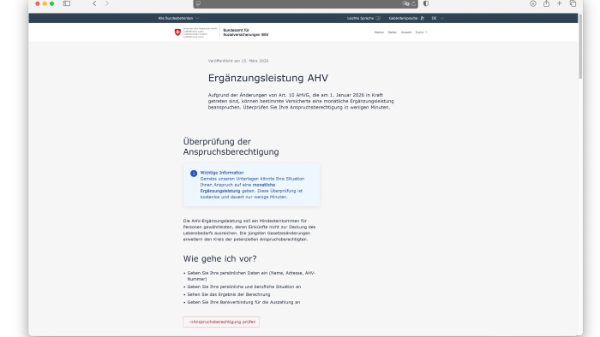Open the Stellen navigation item
The height and width of the screenshot is (337, 600).
393,33
